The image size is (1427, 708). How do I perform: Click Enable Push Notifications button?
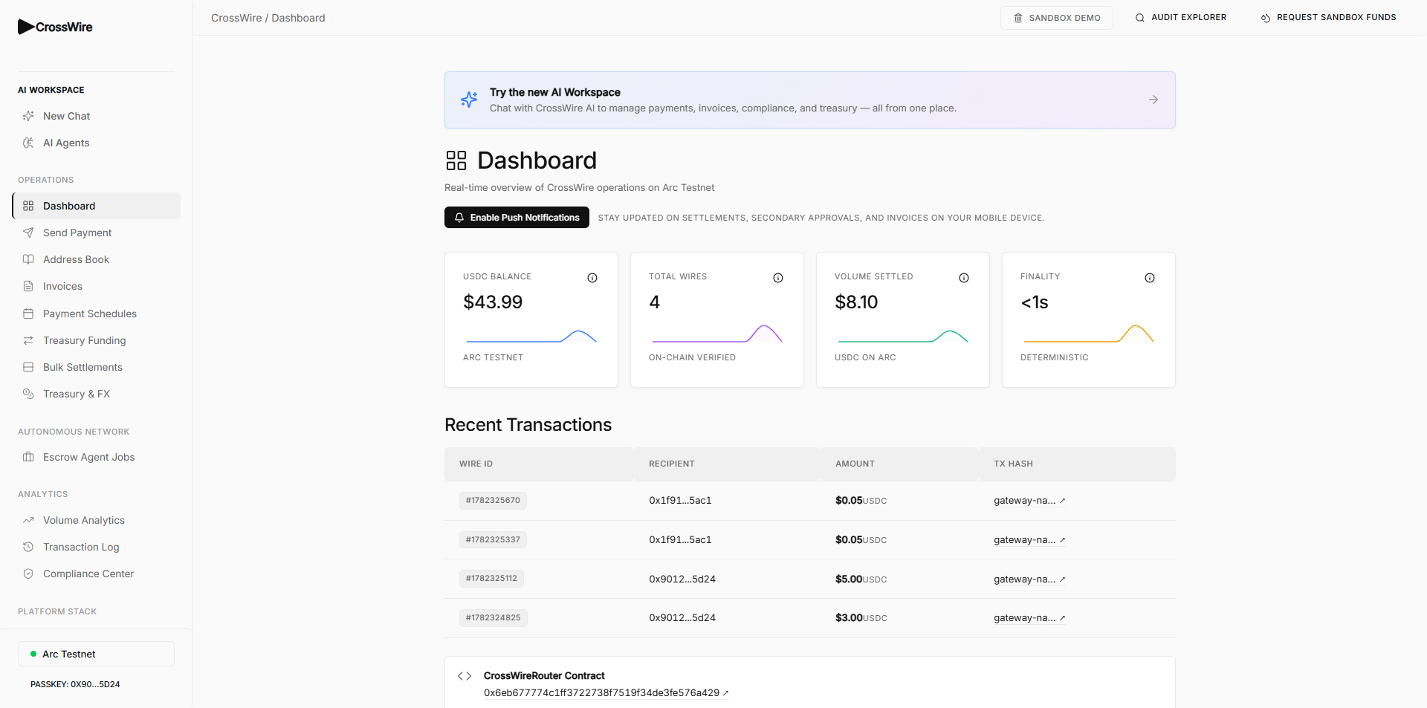tap(517, 218)
